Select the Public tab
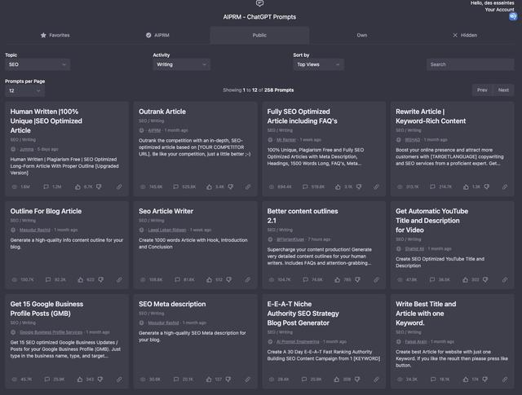The width and height of the screenshot is (522, 395). pos(259,35)
